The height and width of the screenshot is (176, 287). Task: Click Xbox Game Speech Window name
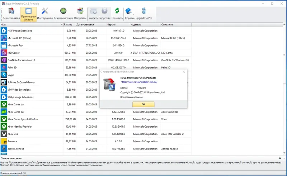pyautogui.click(x=23, y=119)
